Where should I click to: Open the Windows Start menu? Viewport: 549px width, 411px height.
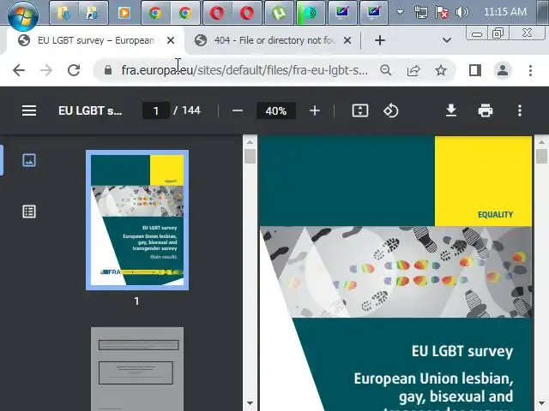coord(23,15)
